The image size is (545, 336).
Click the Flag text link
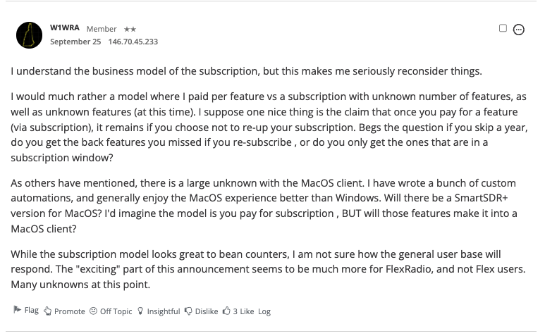point(31,310)
